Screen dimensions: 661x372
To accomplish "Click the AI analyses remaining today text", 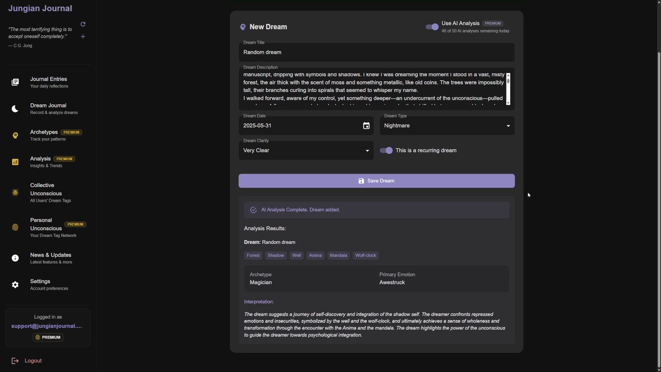I will tap(475, 31).
